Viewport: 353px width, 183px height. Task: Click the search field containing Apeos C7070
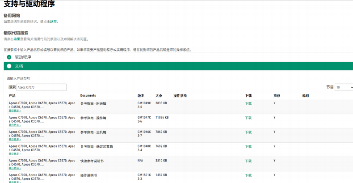coord(42,87)
